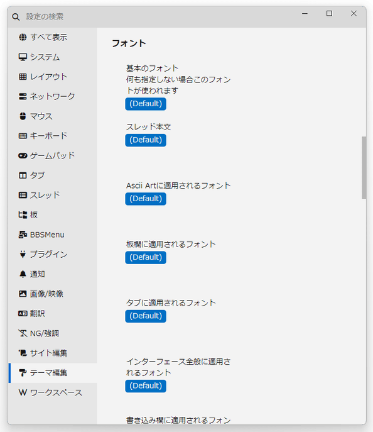
Task: Click the columns icon beside タブ
Action: 23,175
